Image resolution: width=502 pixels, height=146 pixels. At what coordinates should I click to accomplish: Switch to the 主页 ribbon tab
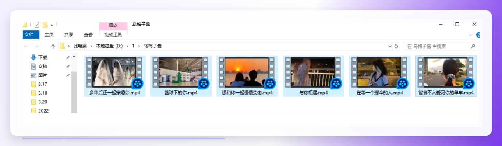(49, 35)
